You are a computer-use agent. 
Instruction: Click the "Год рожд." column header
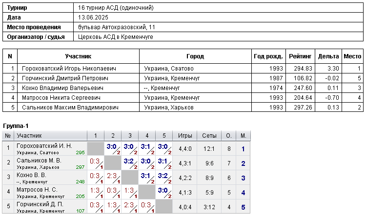pyautogui.click(x=268, y=56)
